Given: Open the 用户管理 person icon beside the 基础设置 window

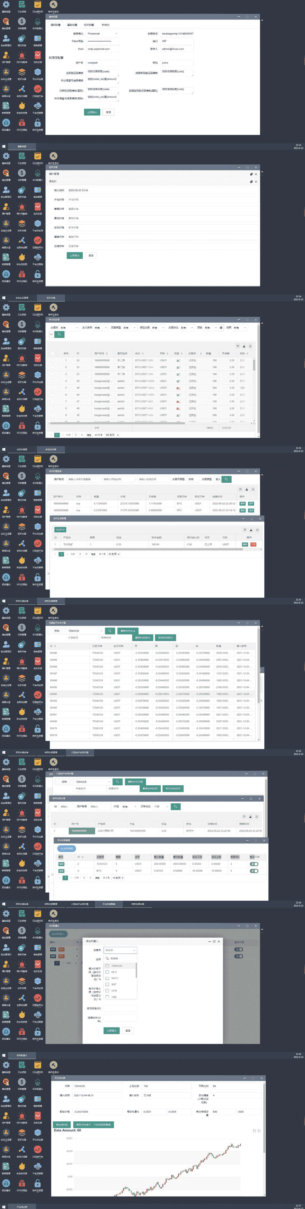Looking at the screenshot, I should coord(6,55).
